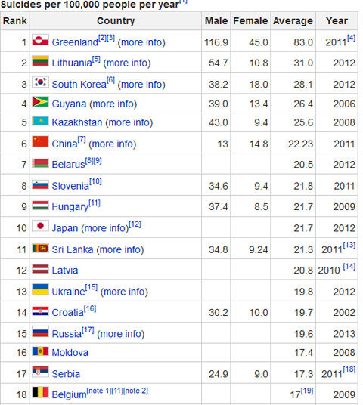This screenshot has width=363, height=405.
Task: Follow citation [19] beside Belgium's average
Action: click(307, 391)
